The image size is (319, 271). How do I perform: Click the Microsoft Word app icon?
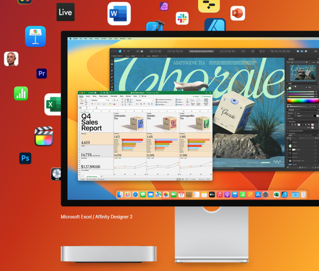[119, 14]
